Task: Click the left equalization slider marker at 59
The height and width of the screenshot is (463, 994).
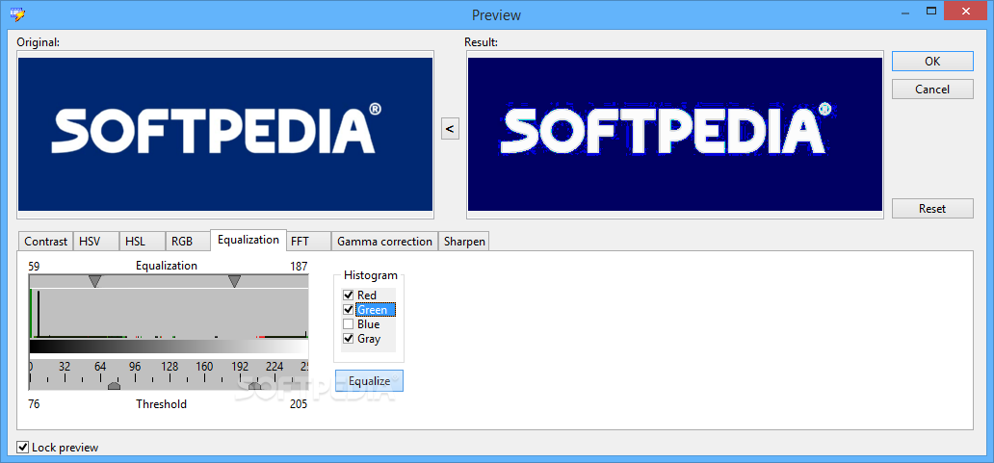Action: 94,281
